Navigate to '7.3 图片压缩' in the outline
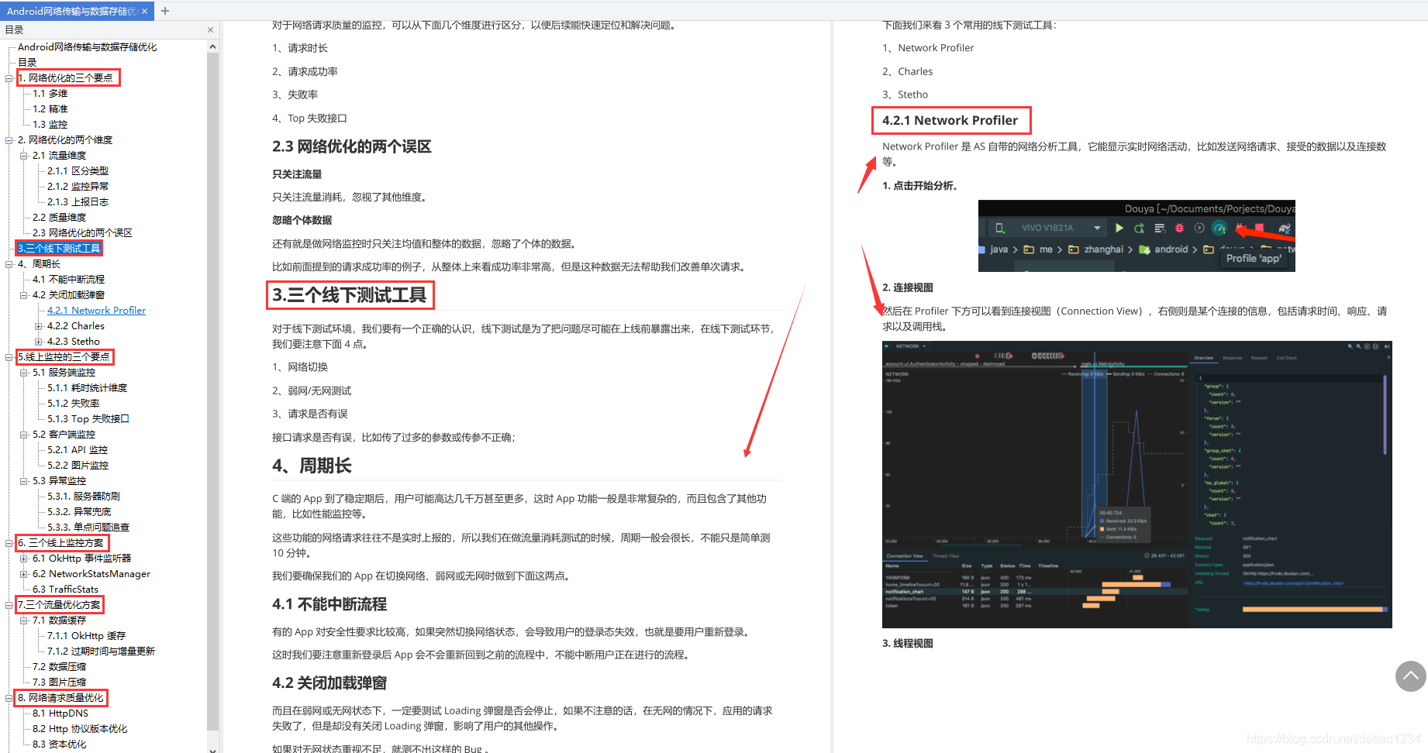This screenshot has width=1428, height=753. click(59, 683)
